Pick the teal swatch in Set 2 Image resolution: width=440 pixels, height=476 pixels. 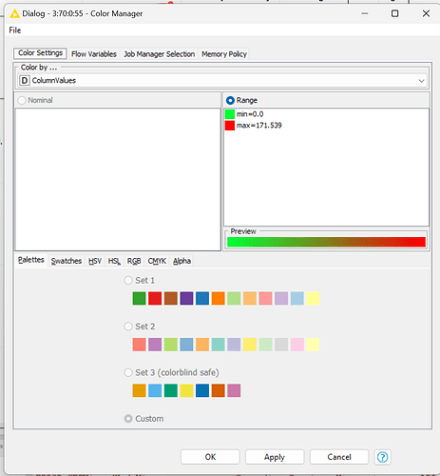tap(219, 345)
